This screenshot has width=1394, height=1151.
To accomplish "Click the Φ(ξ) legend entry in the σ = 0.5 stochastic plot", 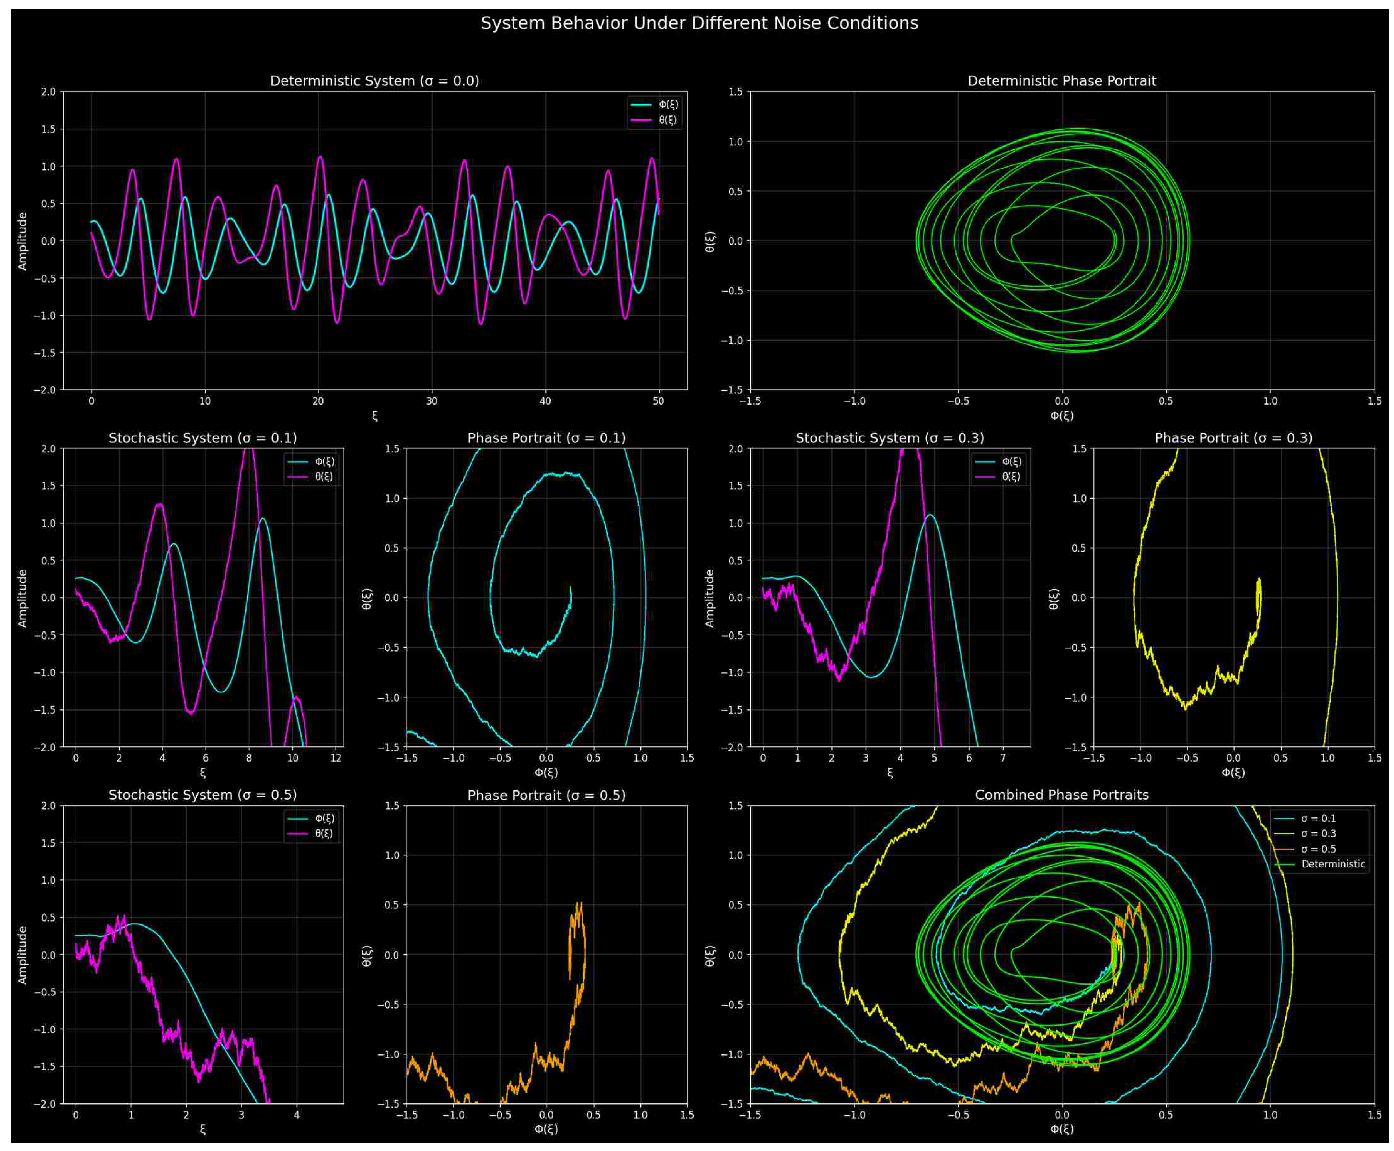I will (324, 818).
